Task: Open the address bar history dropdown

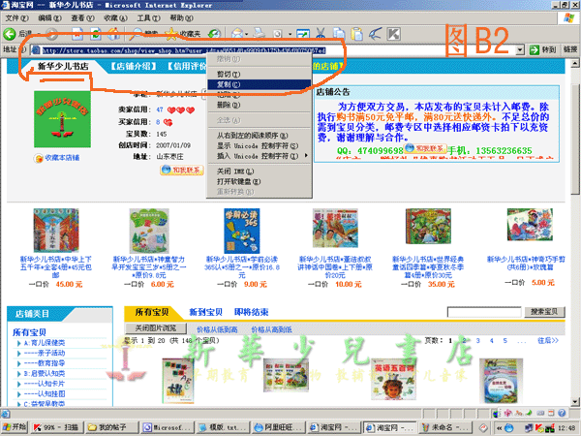Action: (520, 49)
